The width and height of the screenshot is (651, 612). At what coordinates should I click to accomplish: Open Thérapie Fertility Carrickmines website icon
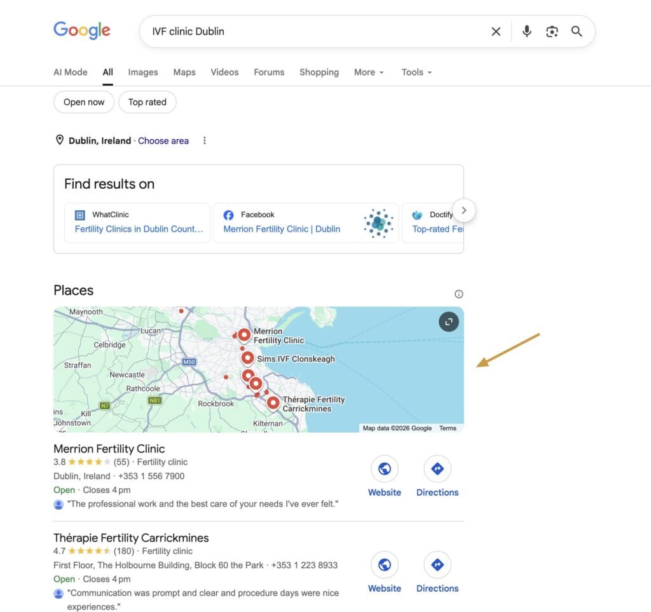(x=385, y=565)
